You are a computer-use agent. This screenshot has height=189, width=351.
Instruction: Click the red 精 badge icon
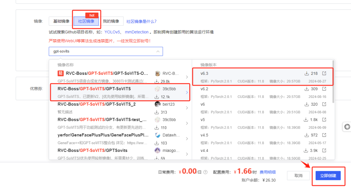[x=60, y=73]
